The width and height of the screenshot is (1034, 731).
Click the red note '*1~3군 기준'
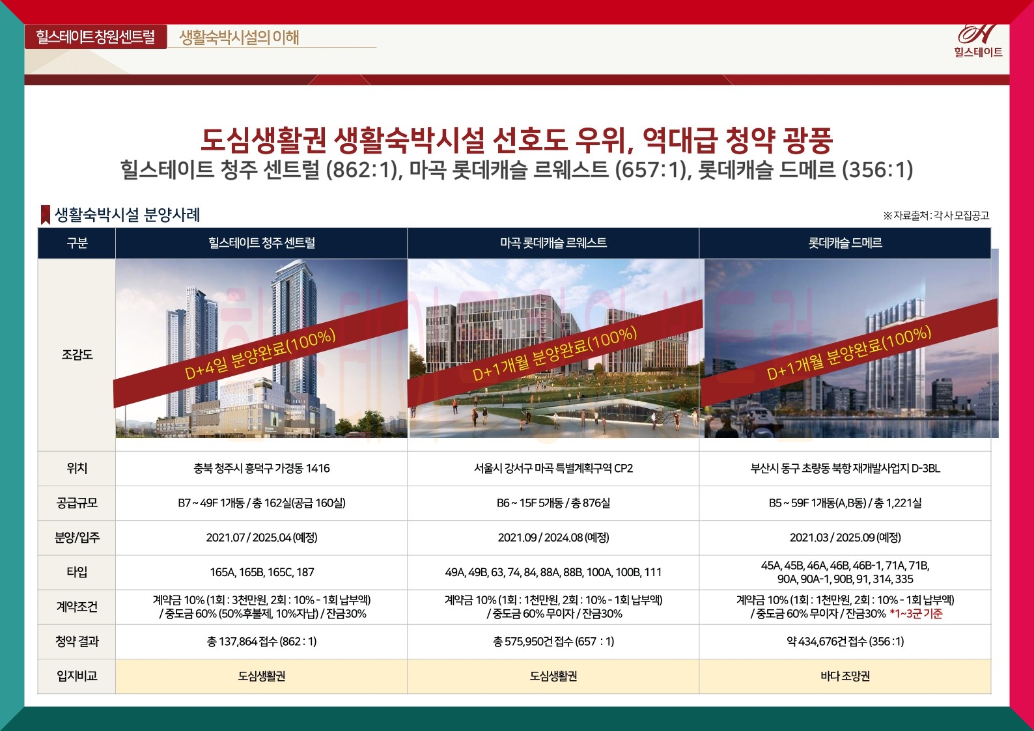point(916,614)
